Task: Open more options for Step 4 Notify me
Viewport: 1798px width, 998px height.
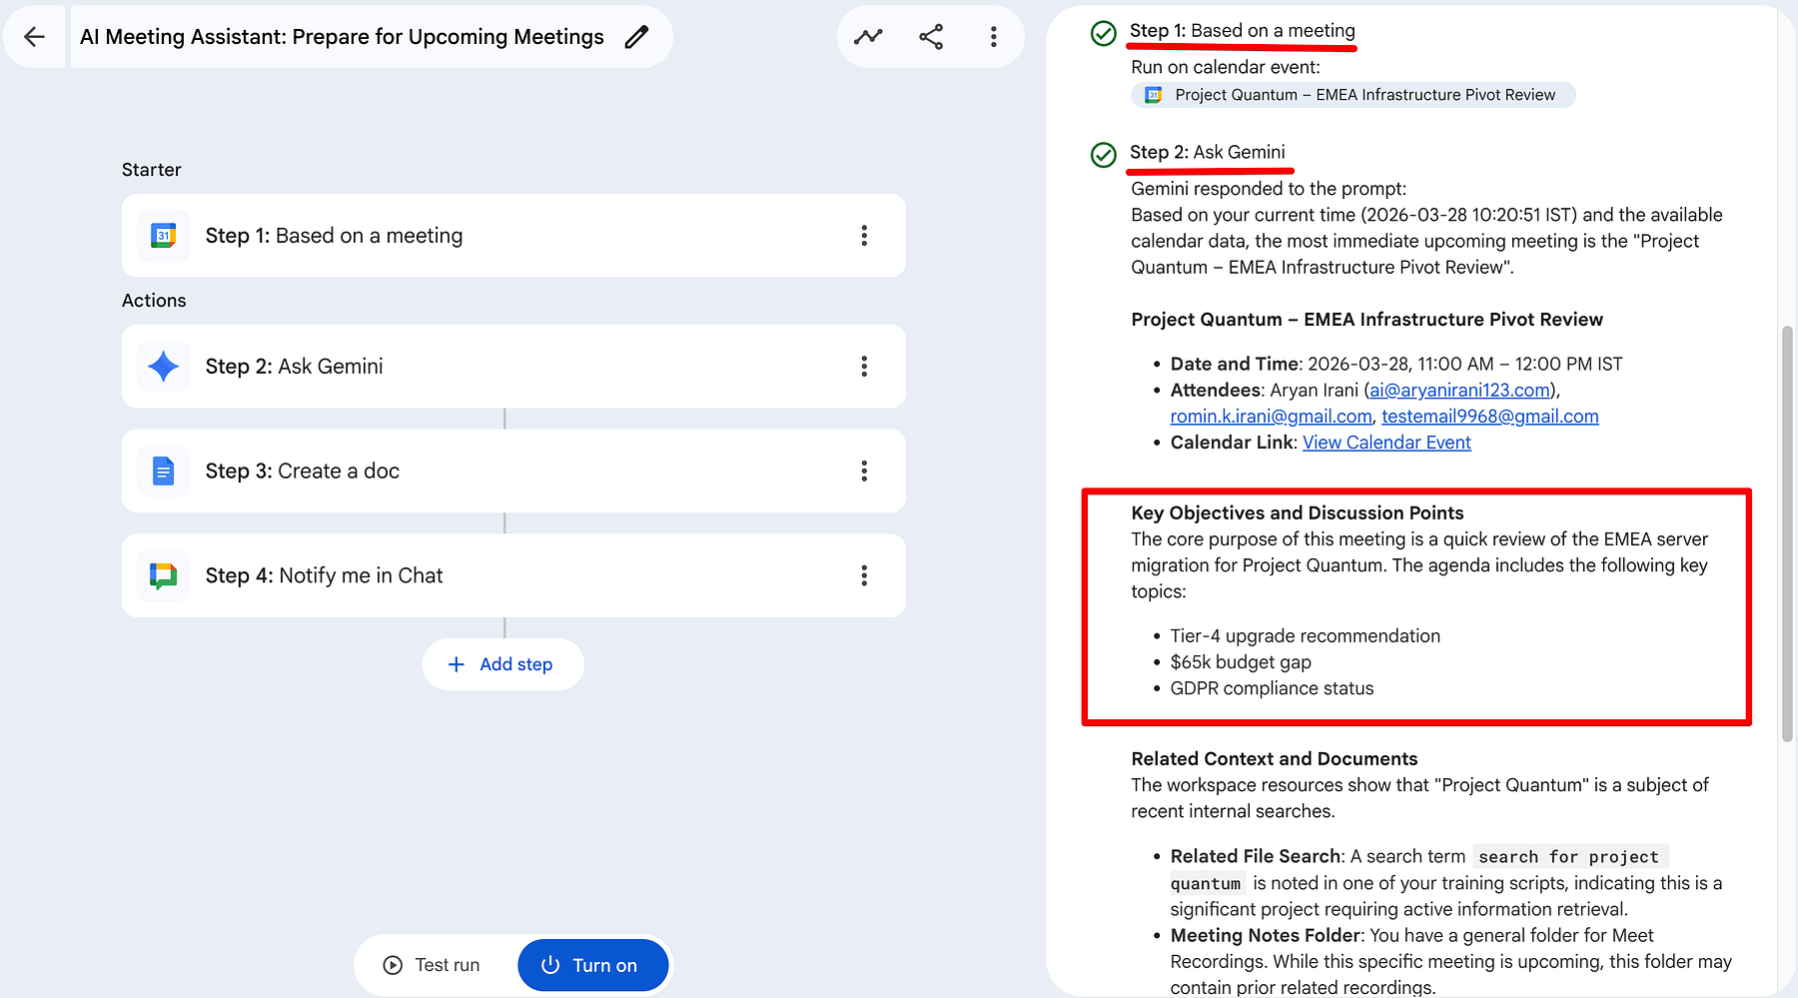Action: (x=864, y=575)
